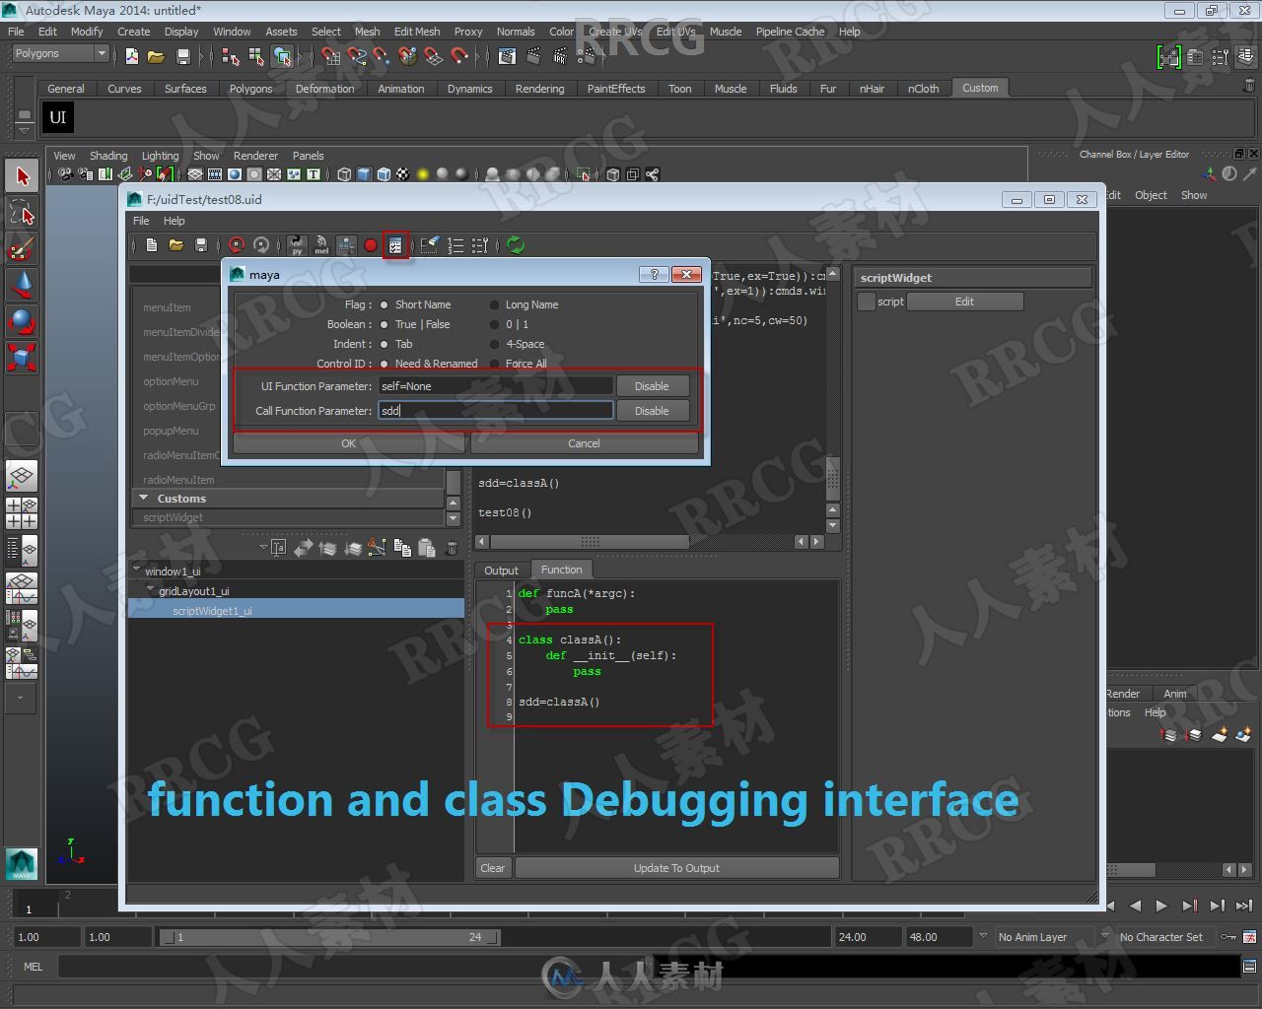The width and height of the screenshot is (1262, 1009).
Task: Click the Clear button below function editor
Action: [x=493, y=868]
